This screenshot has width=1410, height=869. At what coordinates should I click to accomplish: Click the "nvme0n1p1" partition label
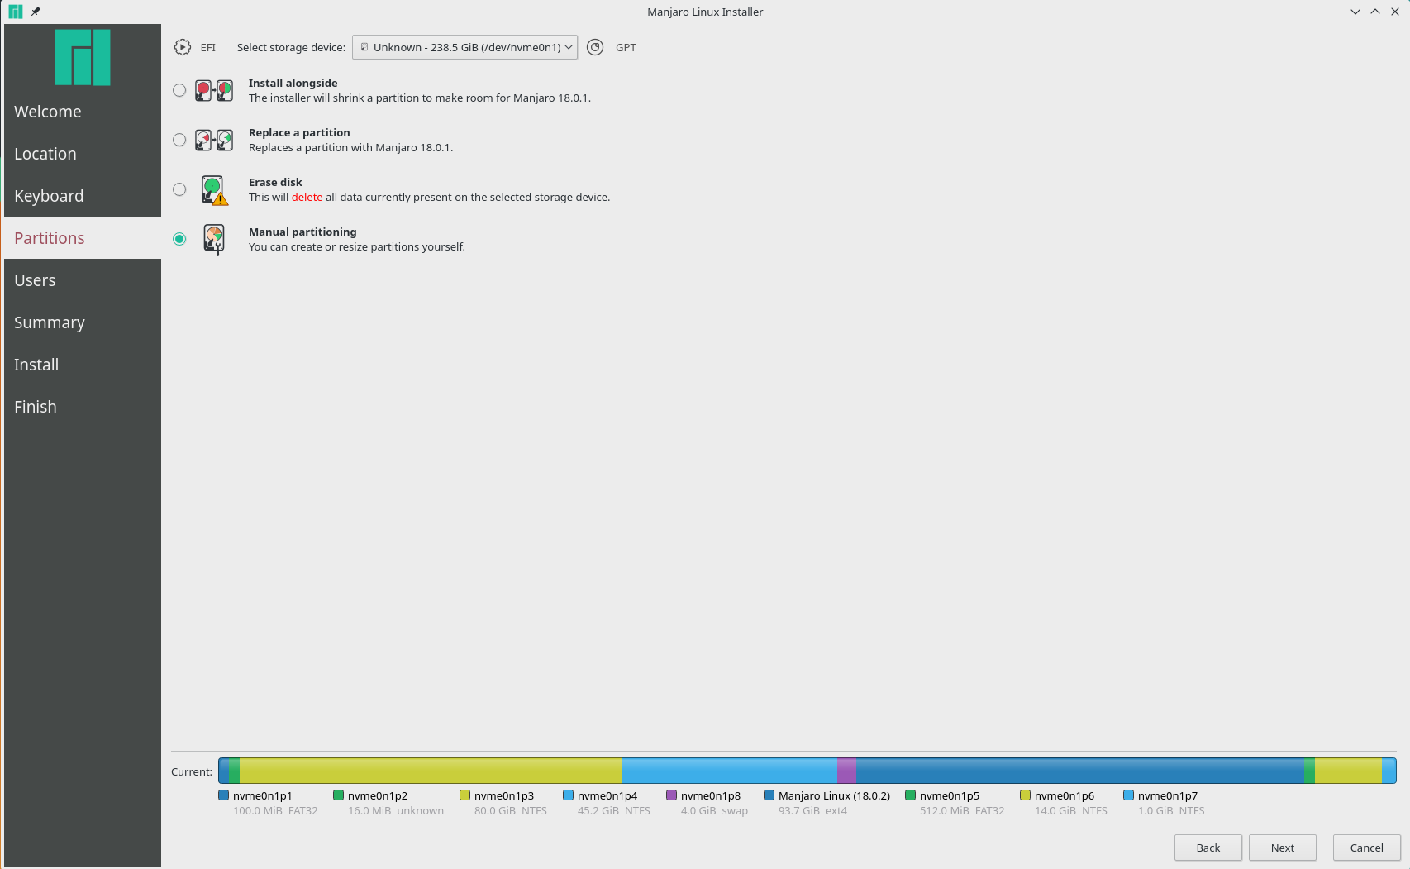click(x=263, y=795)
